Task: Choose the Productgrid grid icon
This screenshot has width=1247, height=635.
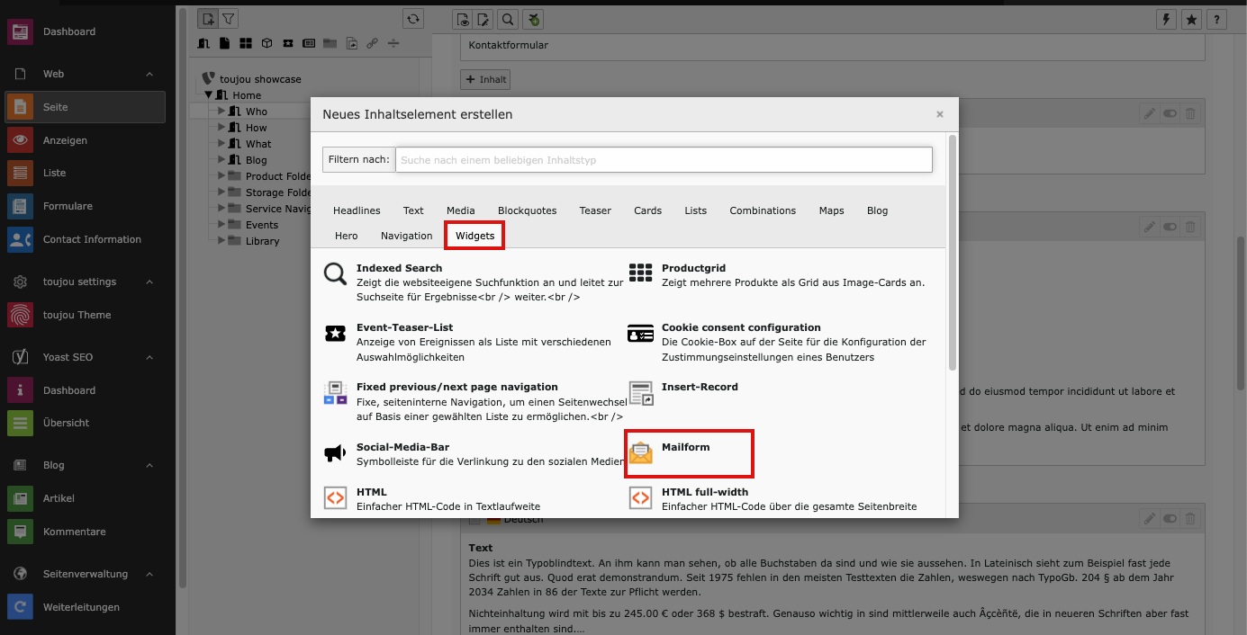Action: coord(640,274)
